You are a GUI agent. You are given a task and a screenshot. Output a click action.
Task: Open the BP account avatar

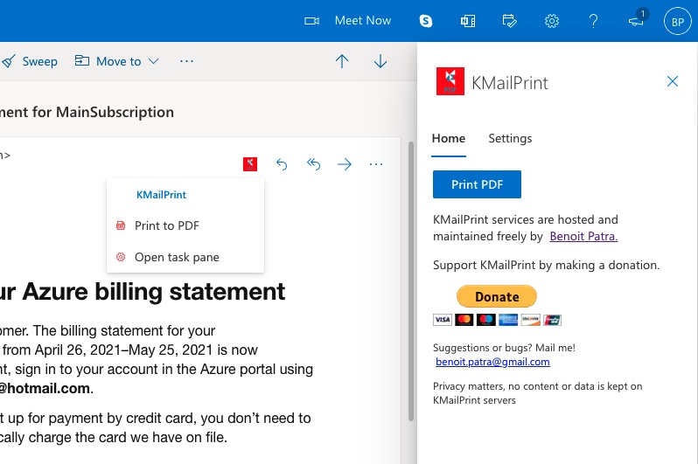pyautogui.click(x=678, y=21)
